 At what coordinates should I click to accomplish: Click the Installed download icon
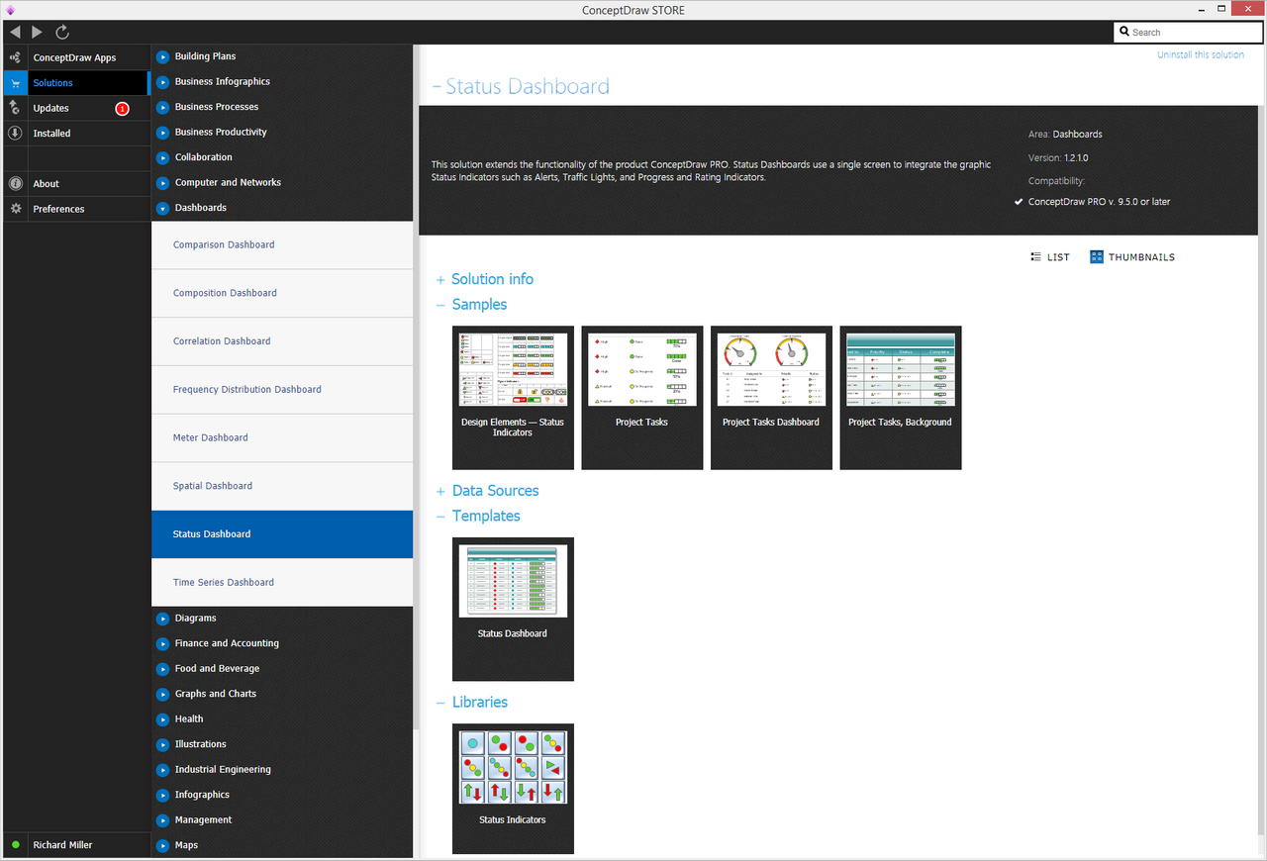coord(15,133)
